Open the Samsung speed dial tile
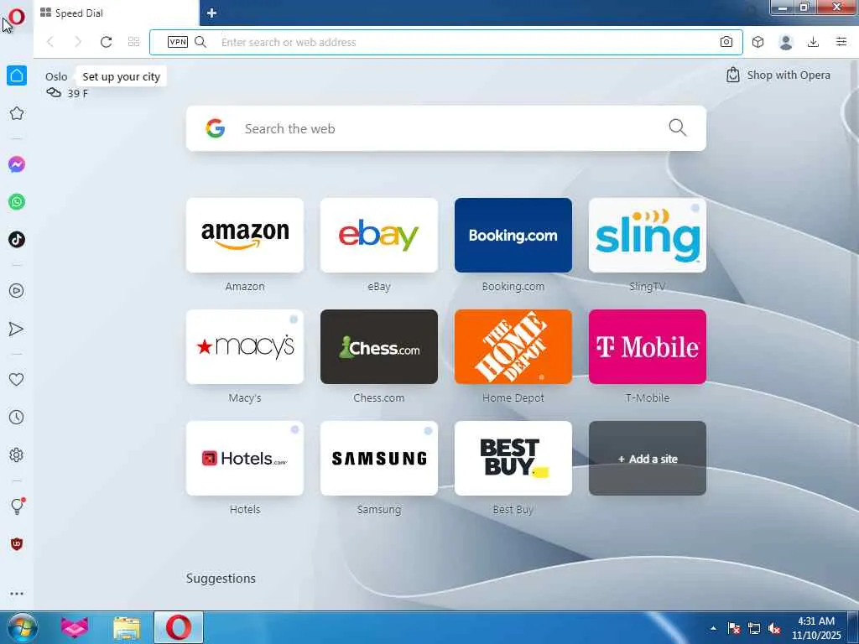Screen dimensions: 859x644 (x=379, y=459)
